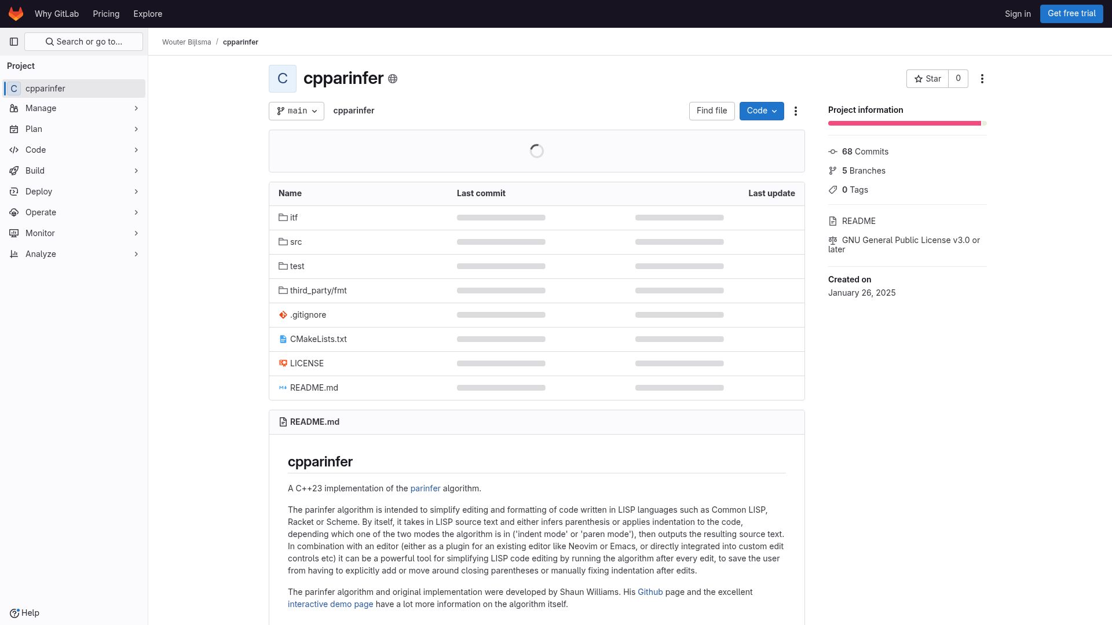The image size is (1112, 625).
Task: Open the 5 Branches link
Action: click(864, 171)
